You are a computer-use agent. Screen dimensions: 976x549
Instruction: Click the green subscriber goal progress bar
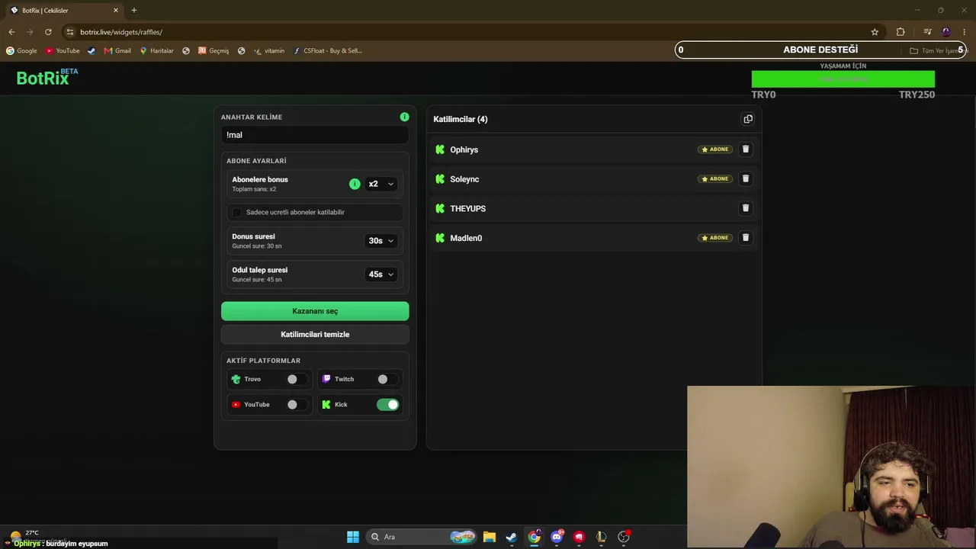pyautogui.click(x=843, y=79)
